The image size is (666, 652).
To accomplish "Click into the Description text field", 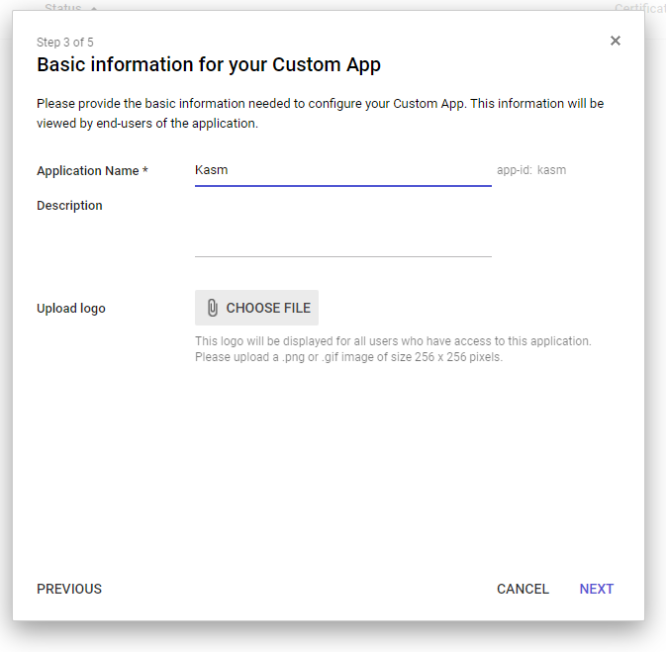I will 342,228.
